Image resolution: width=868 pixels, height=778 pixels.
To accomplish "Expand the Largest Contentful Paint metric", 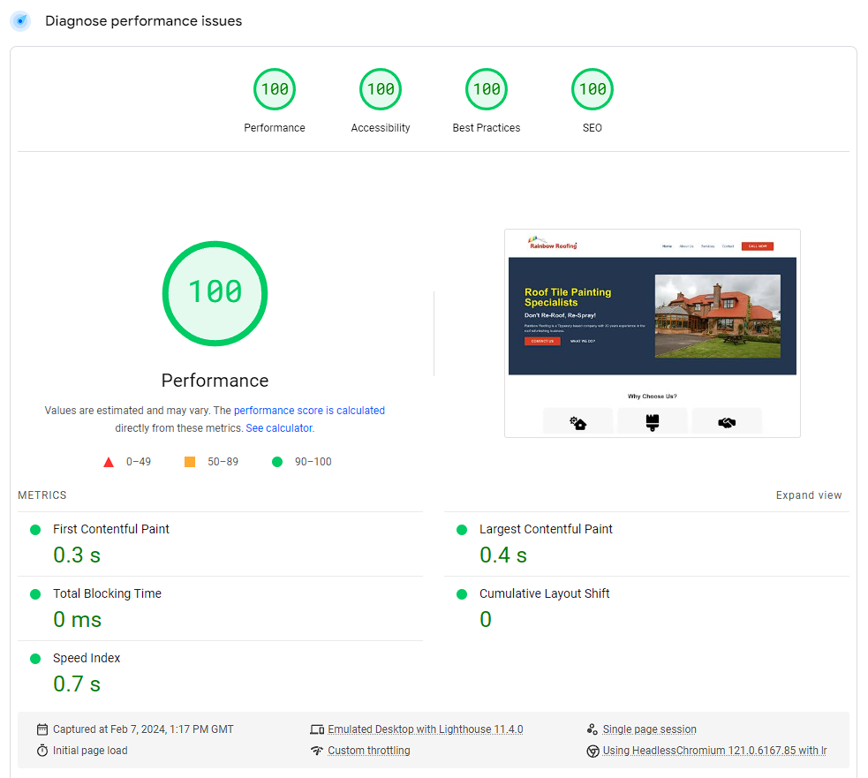I will pyautogui.click(x=546, y=529).
